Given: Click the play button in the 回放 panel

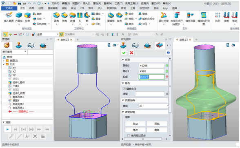Looking at the screenshot, I should click(7, 129).
